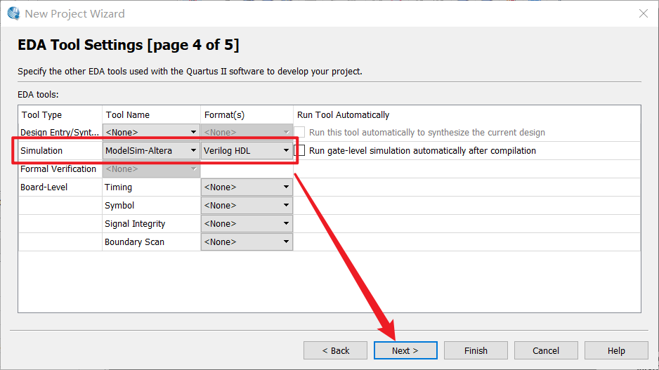This screenshot has height=370, width=659.
Task: Click the Design Entry/Synt... row label
Action: point(60,132)
